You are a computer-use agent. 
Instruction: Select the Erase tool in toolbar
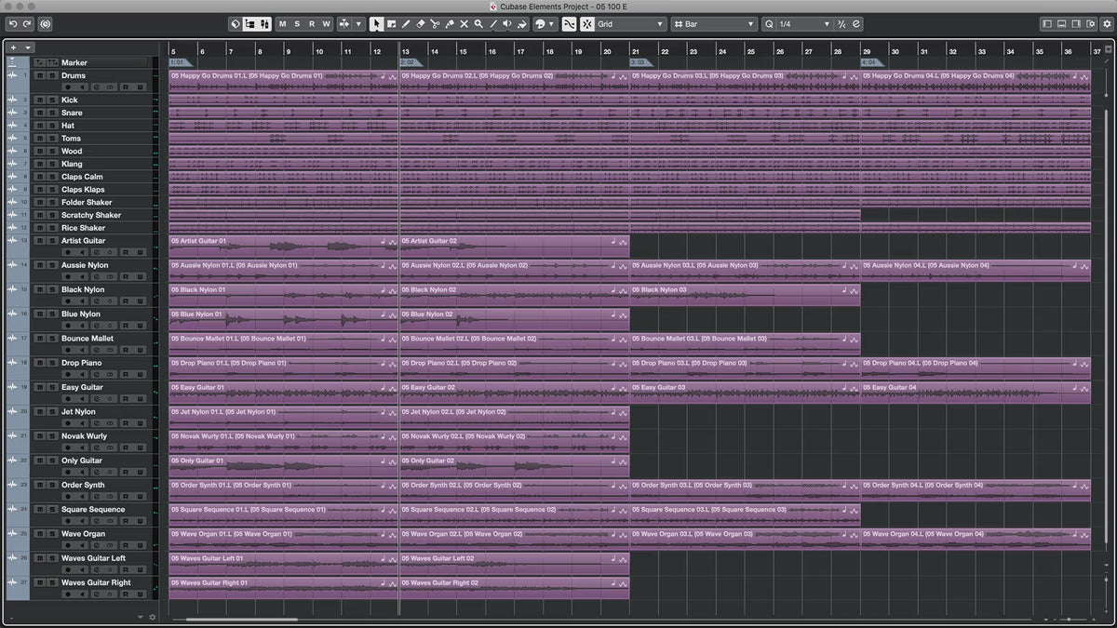pyautogui.click(x=420, y=23)
